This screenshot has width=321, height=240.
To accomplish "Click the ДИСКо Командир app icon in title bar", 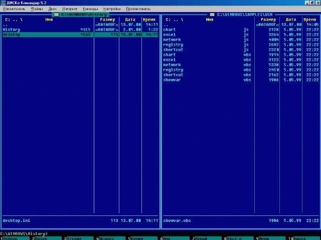I will (x=3, y=3).
